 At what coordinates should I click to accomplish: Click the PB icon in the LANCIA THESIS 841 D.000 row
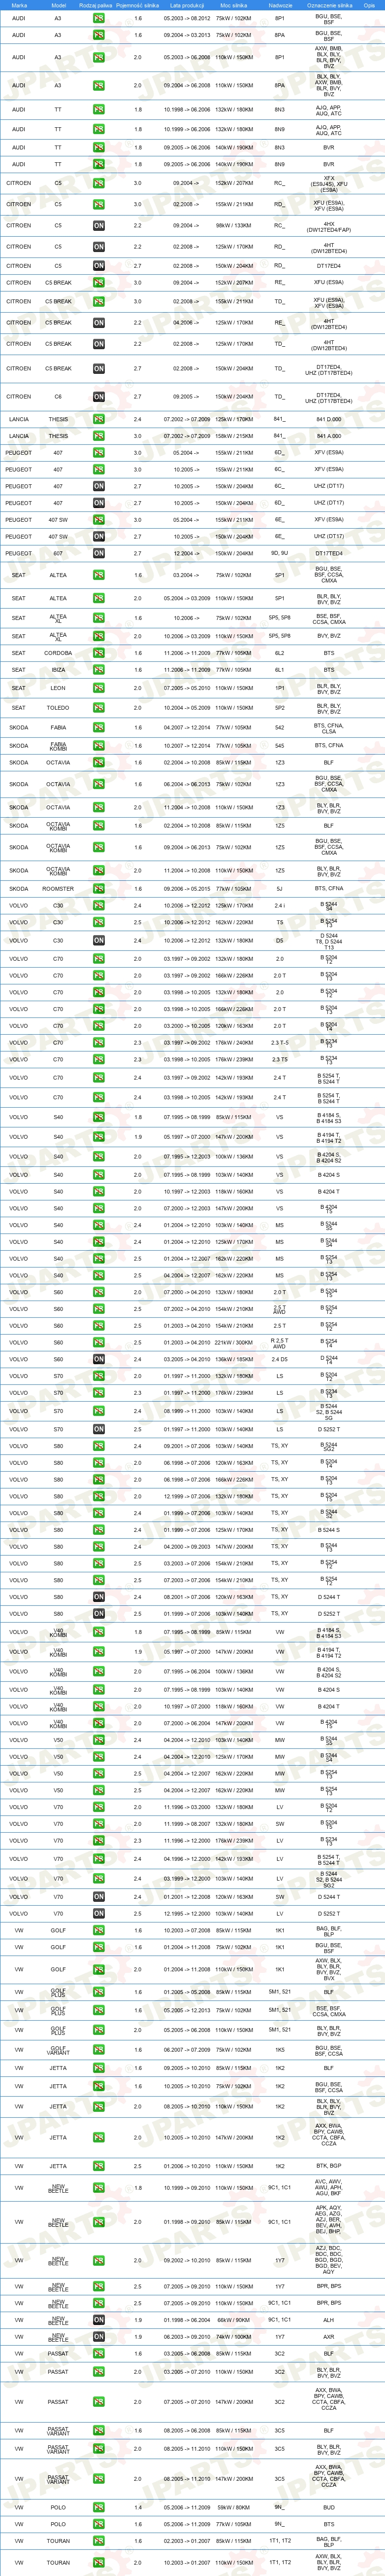[99, 419]
